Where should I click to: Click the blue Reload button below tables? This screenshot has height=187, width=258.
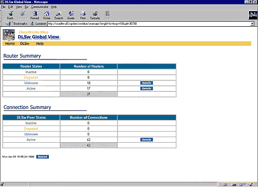(x=42, y=157)
